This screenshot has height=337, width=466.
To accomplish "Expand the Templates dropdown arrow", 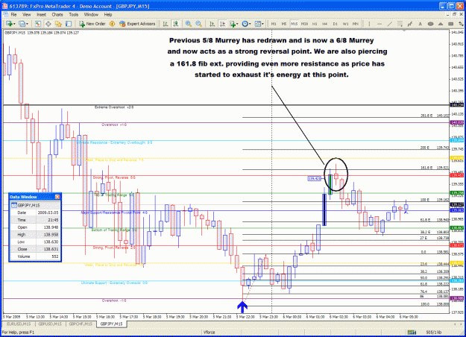I will click(x=262, y=24).
